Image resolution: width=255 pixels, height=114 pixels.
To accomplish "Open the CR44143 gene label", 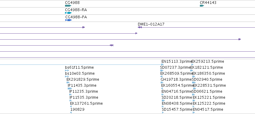I will (208, 3).
